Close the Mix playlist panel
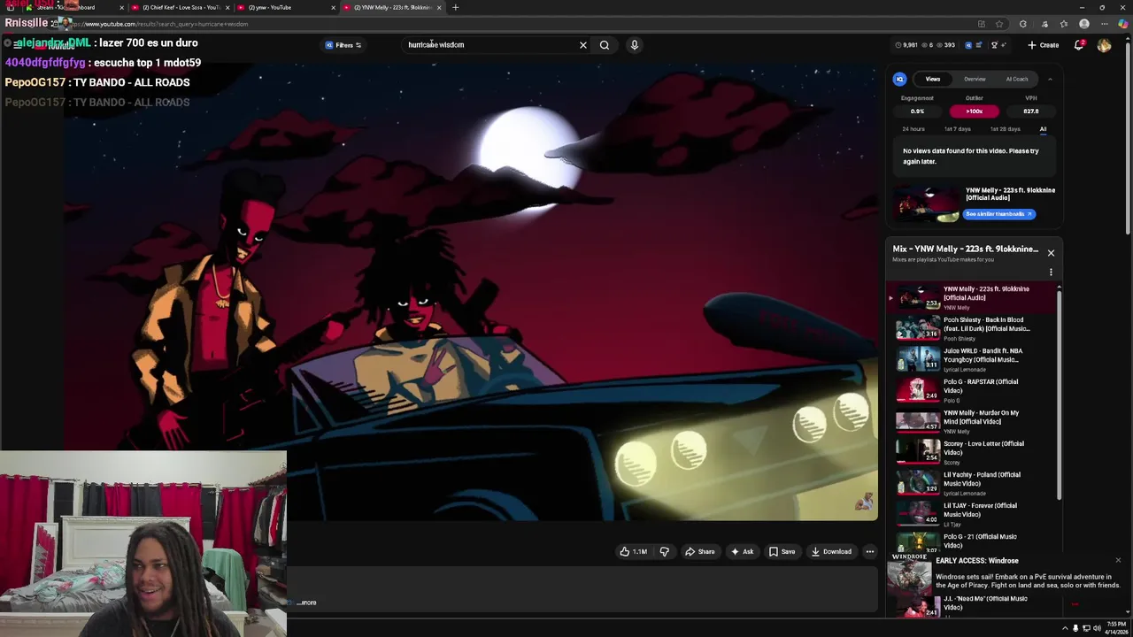 [1051, 253]
